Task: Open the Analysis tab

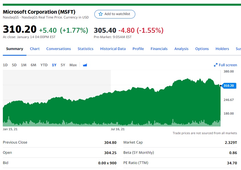Action: pos(181,49)
